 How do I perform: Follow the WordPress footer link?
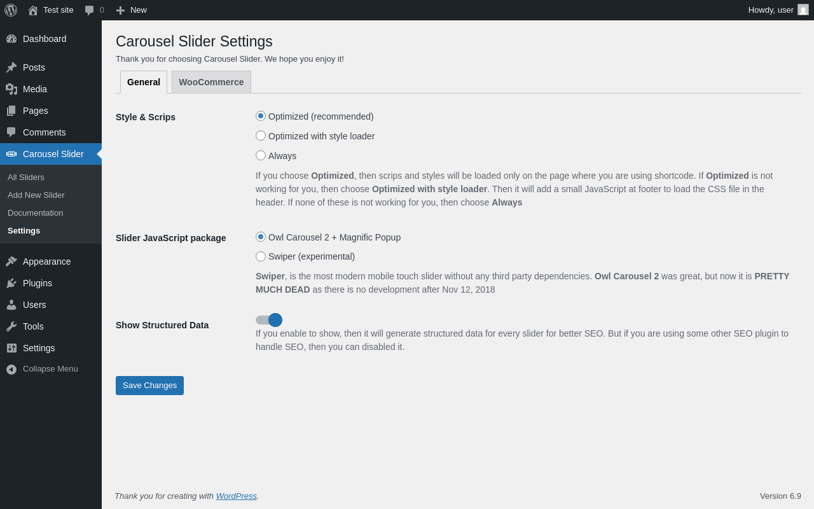point(236,496)
